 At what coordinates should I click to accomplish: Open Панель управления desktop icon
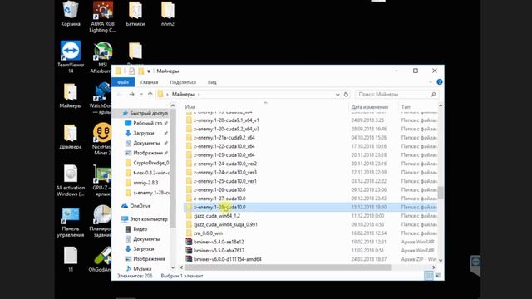point(71,222)
